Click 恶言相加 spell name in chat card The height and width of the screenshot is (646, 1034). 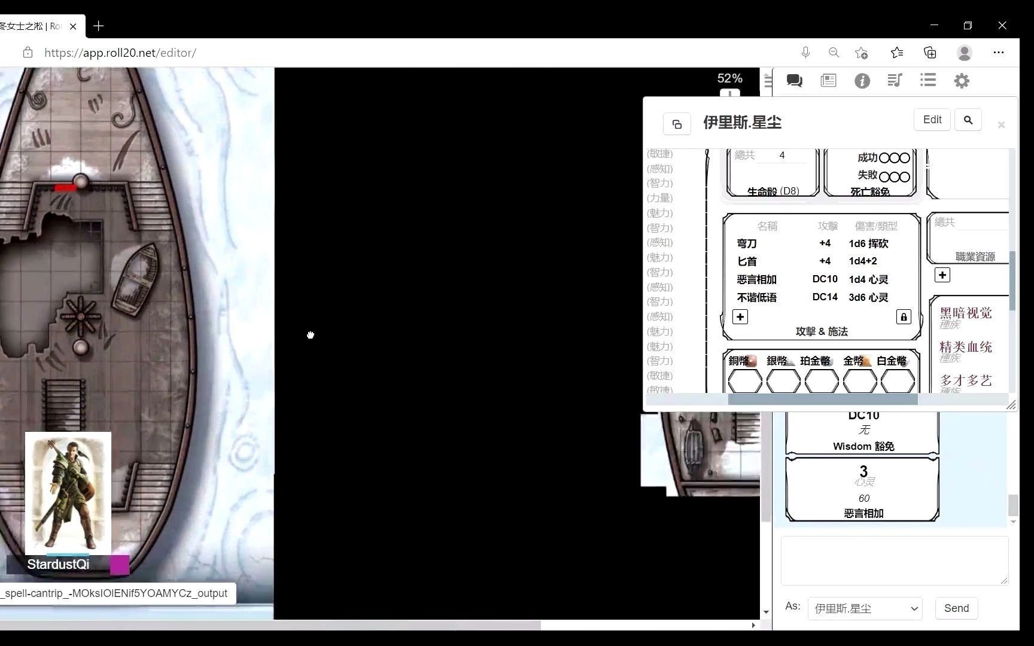(863, 513)
